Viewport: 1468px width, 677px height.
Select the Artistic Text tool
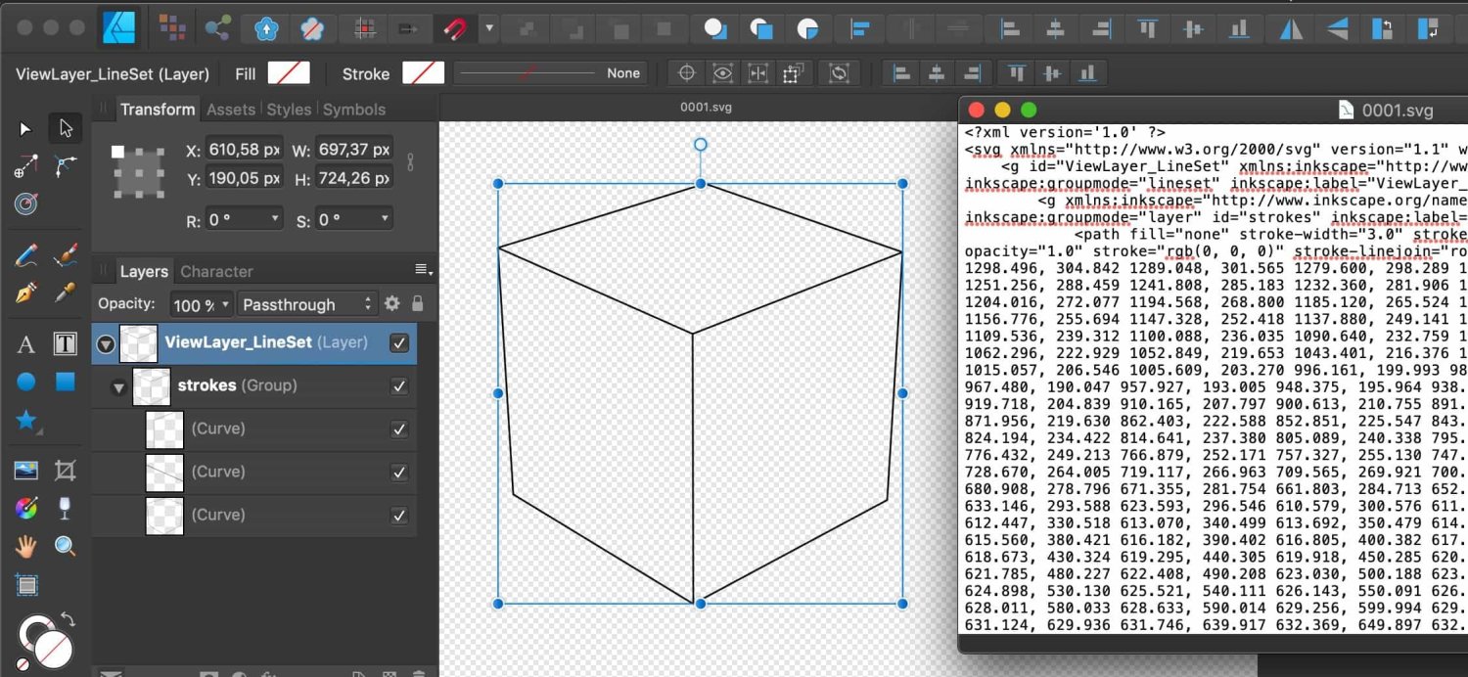click(24, 343)
